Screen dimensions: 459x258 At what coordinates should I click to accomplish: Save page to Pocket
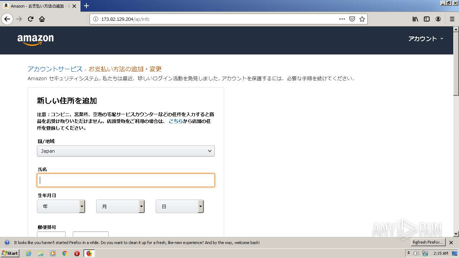coord(352,19)
